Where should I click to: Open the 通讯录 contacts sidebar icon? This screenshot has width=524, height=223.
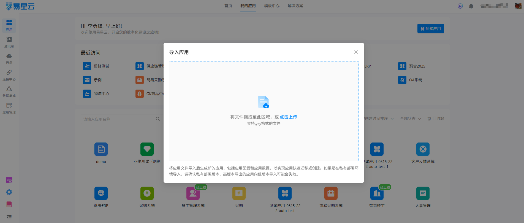pos(9,42)
